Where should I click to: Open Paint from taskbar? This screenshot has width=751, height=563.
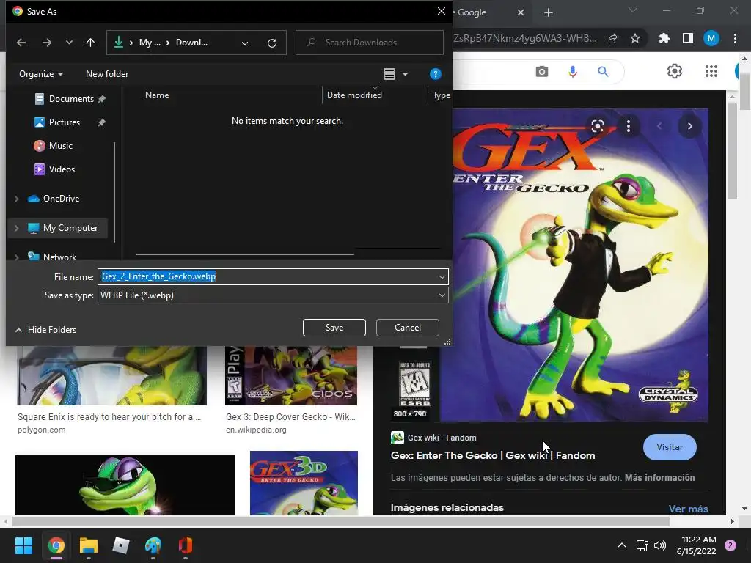tap(153, 545)
